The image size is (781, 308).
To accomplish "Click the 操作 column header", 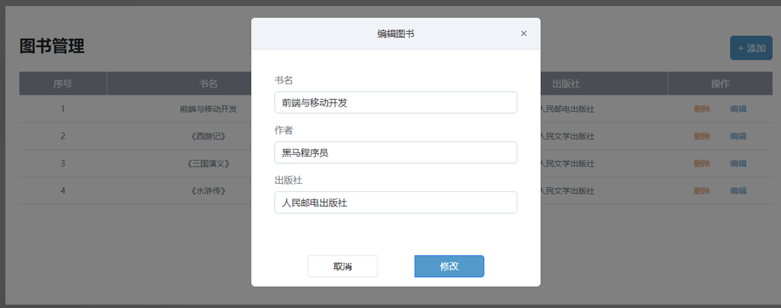I will [720, 84].
